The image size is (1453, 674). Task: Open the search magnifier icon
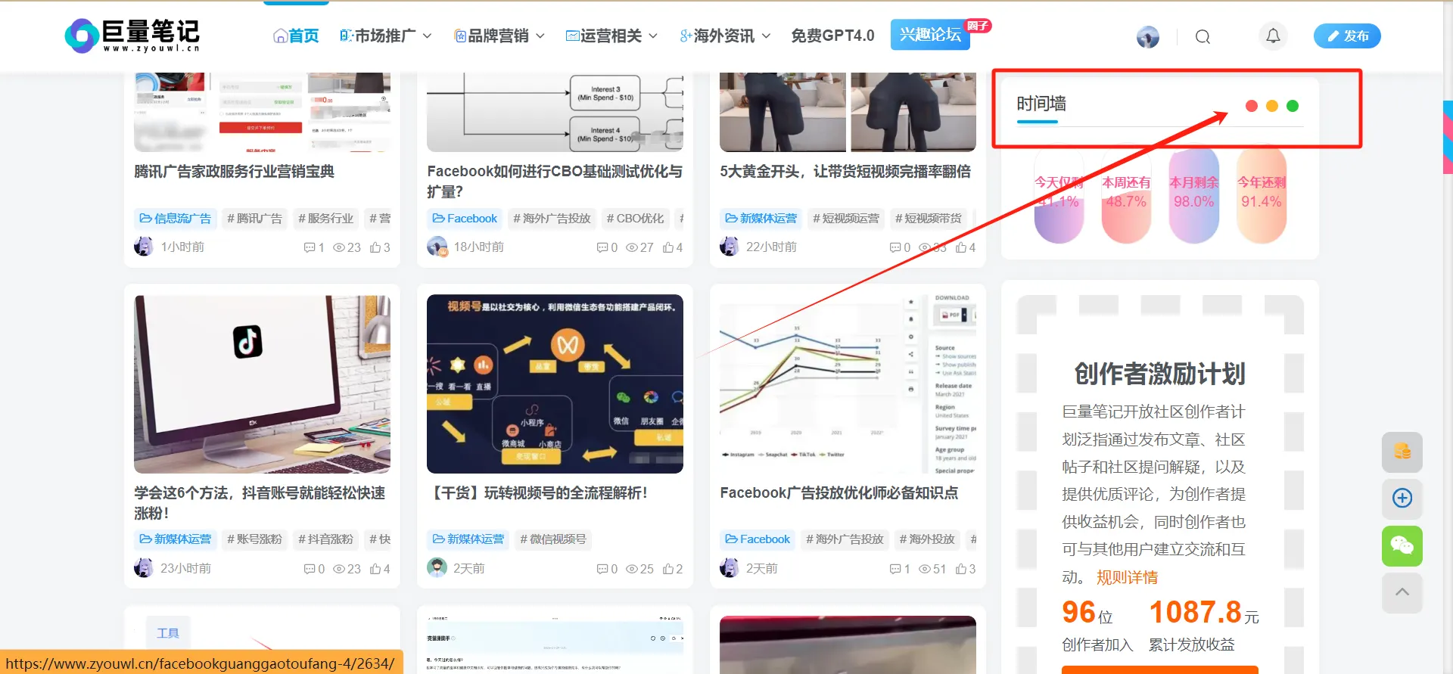click(1203, 36)
